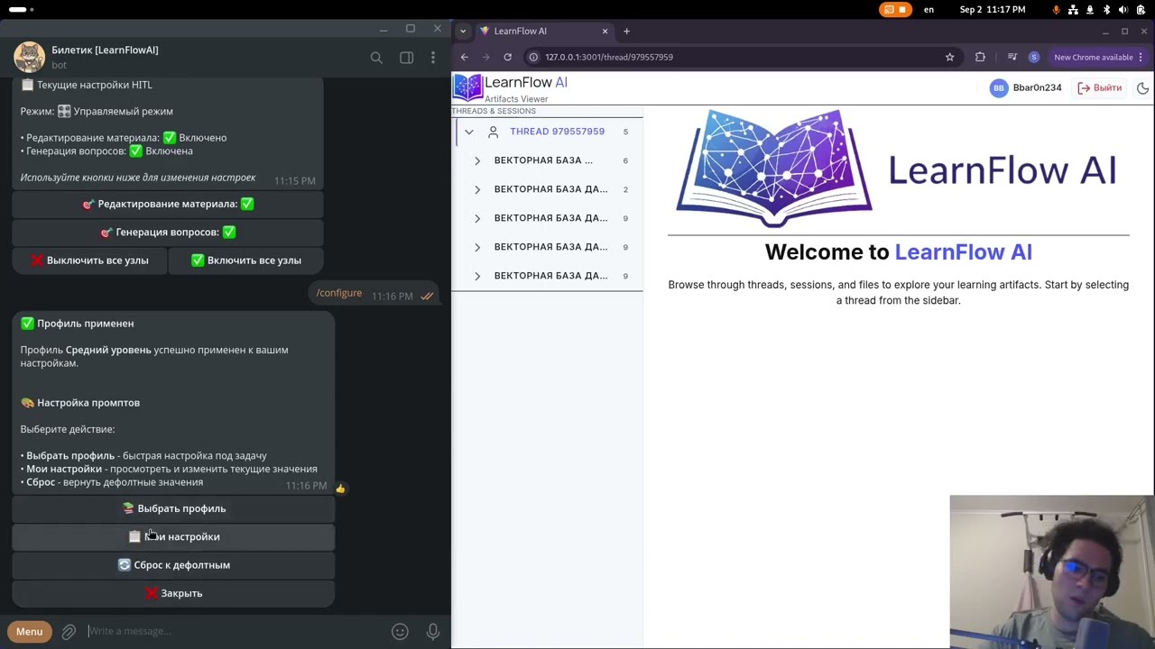Click Выбрать профиль button
The height and width of the screenshot is (649, 1155).
point(173,508)
